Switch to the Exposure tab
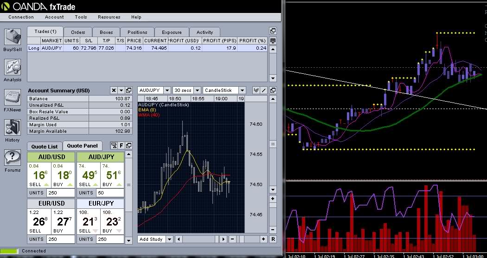Viewport: 487px width, 258px height. 172,32
